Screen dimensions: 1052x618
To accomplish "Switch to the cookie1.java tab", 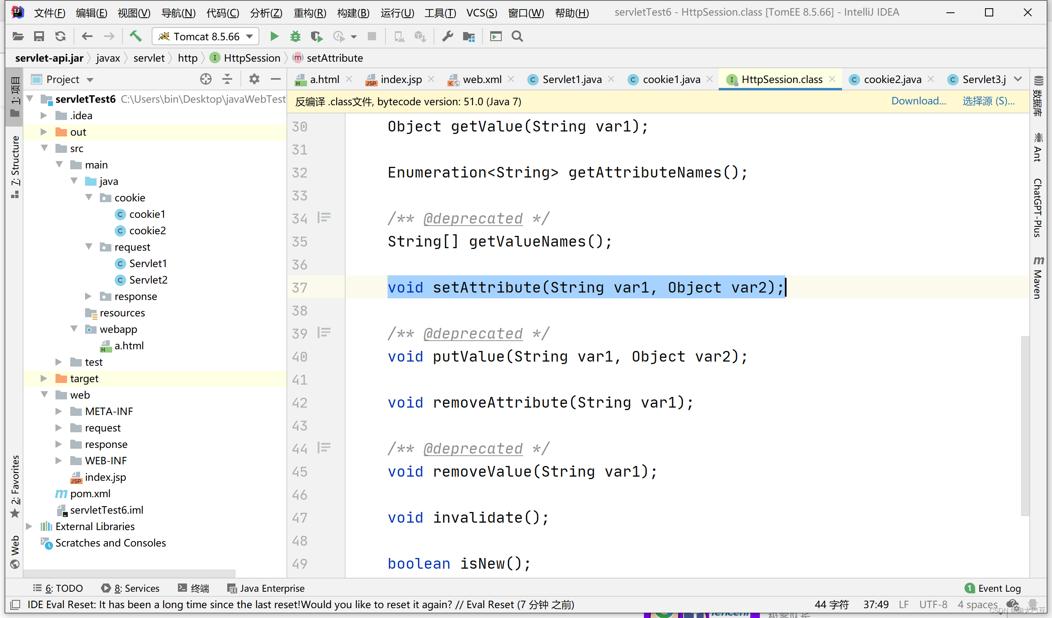I will coord(671,79).
